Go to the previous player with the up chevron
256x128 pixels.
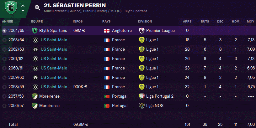click(x=23, y=6)
